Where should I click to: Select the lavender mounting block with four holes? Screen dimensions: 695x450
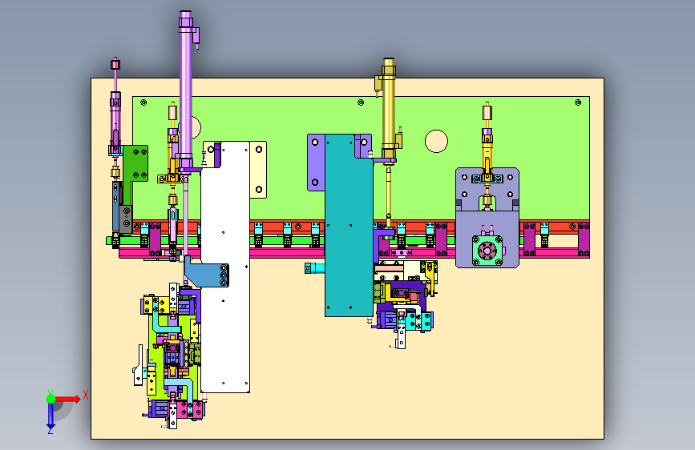point(487,217)
